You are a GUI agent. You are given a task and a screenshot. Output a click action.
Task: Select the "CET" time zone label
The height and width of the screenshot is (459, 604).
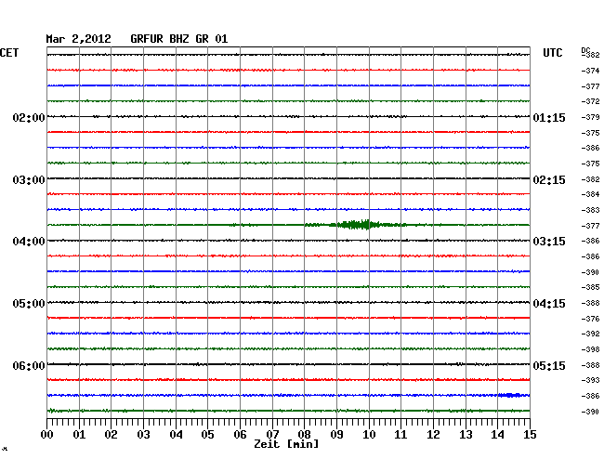[9, 53]
